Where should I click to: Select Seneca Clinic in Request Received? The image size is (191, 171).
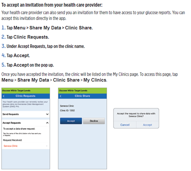[11, 146]
